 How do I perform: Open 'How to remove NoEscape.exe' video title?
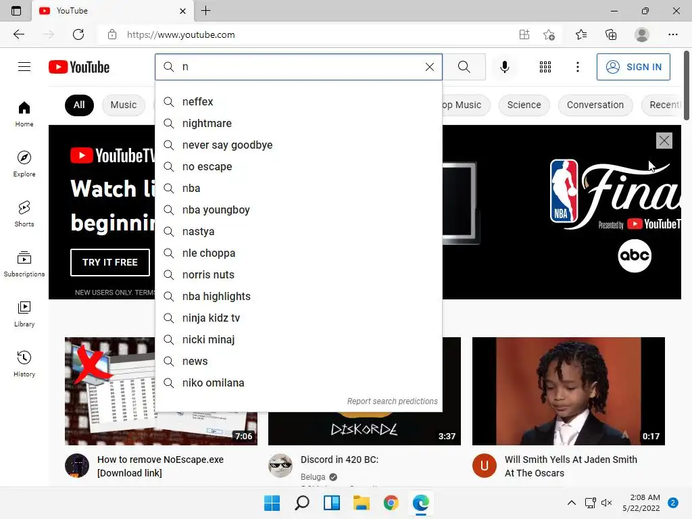[160, 466]
